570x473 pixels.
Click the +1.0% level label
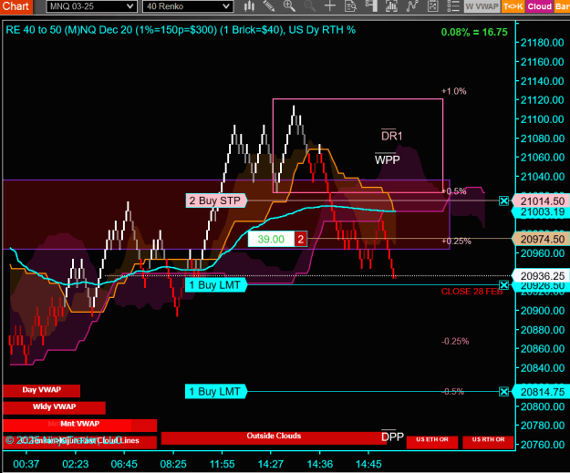click(453, 91)
